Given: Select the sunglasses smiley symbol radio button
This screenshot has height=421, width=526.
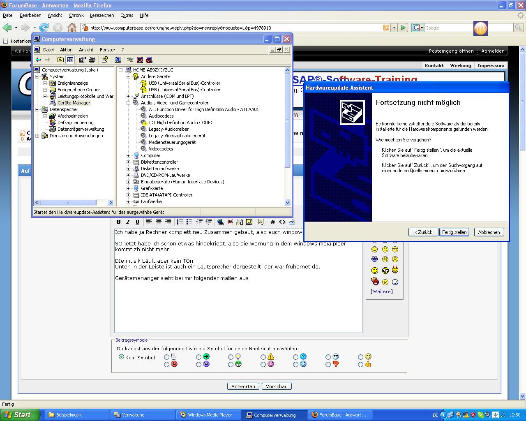Looking at the screenshot, I should click(x=328, y=357).
